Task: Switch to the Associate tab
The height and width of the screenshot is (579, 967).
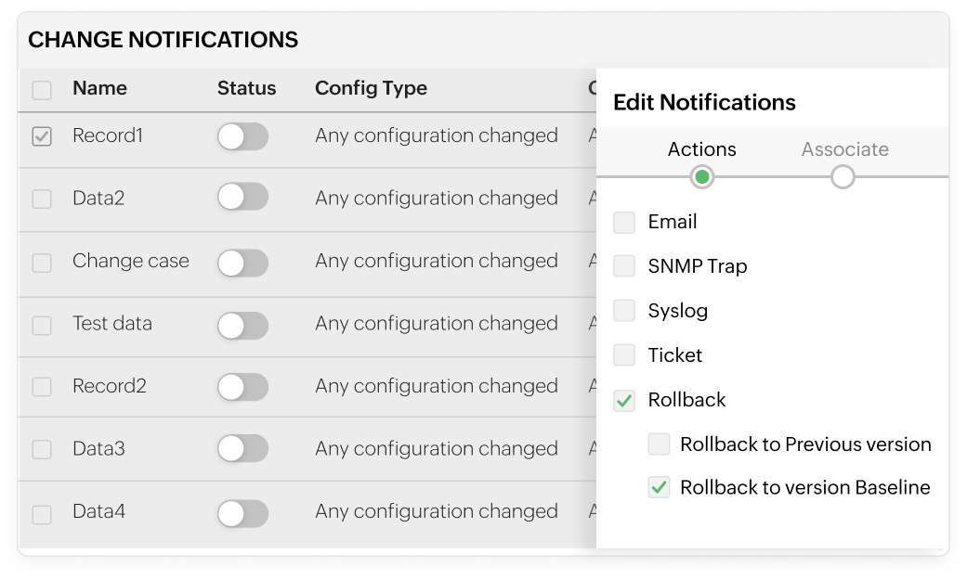Action: pos(843,149)
